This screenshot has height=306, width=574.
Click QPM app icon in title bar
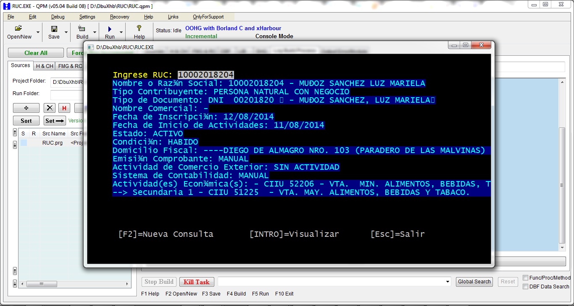click(6, 6)
